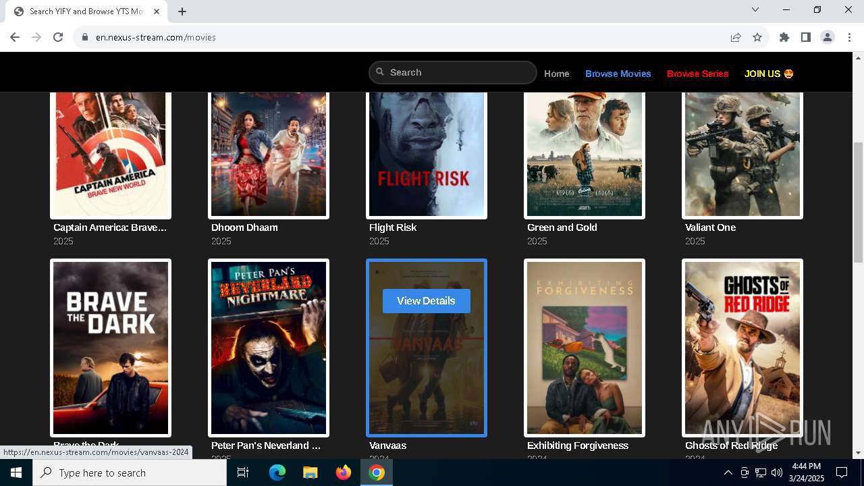The image size is (864, 486).
Task: Open the Windows Start menu
Action: click(x=16, y=473)
